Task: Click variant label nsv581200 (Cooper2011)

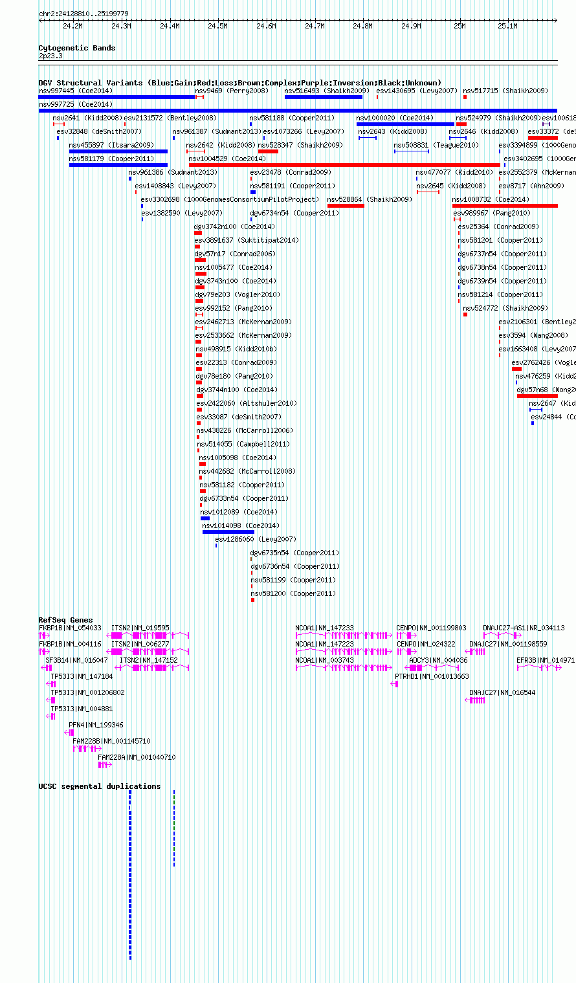Action: (x=293, y=594)
